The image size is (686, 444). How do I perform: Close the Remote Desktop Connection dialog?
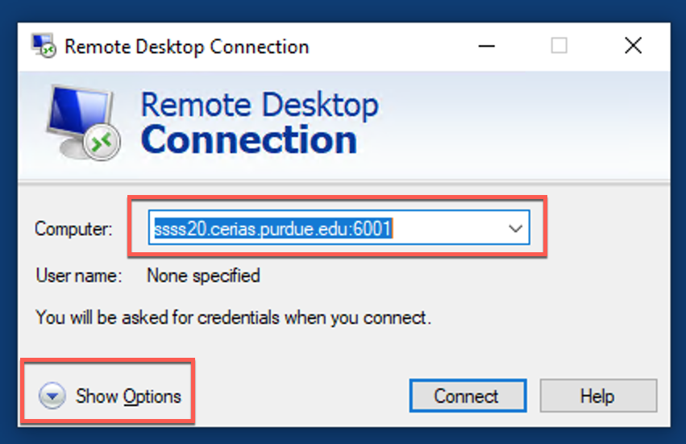[x=633, y=45]
